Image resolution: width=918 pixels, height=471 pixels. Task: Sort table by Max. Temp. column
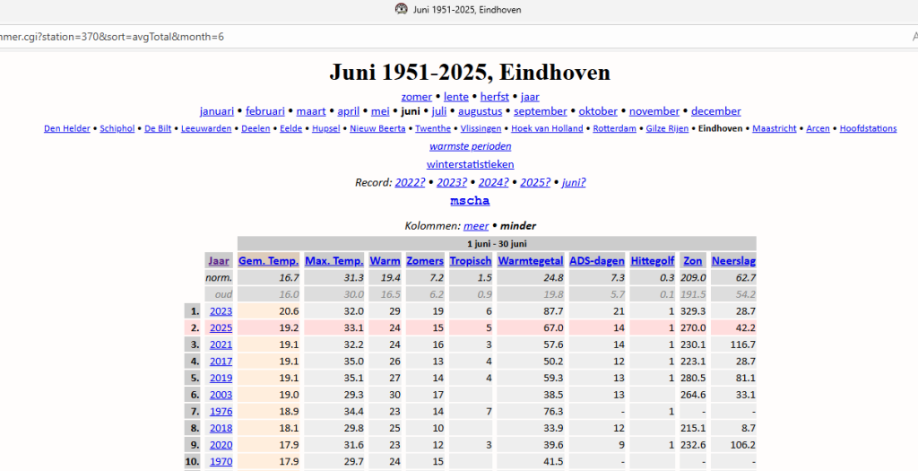(334, 261)
